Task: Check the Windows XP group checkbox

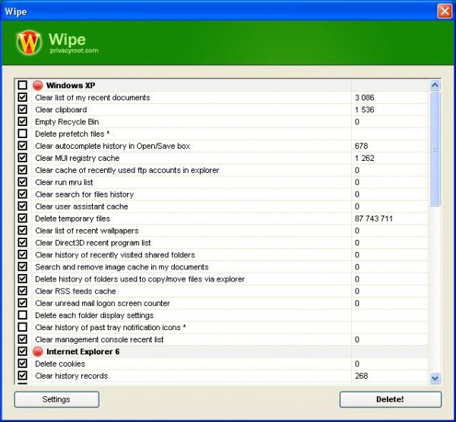Action: (22, 86)
